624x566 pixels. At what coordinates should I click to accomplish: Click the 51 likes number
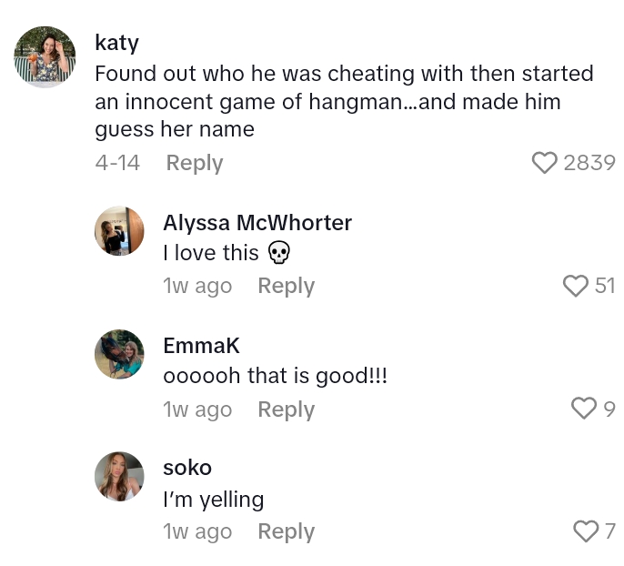point(605,286)
